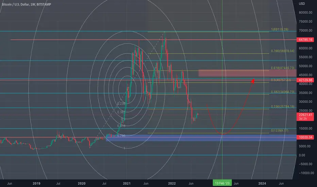Click the 2022 year label on time axis
The image size is (317, 187).
172,183
